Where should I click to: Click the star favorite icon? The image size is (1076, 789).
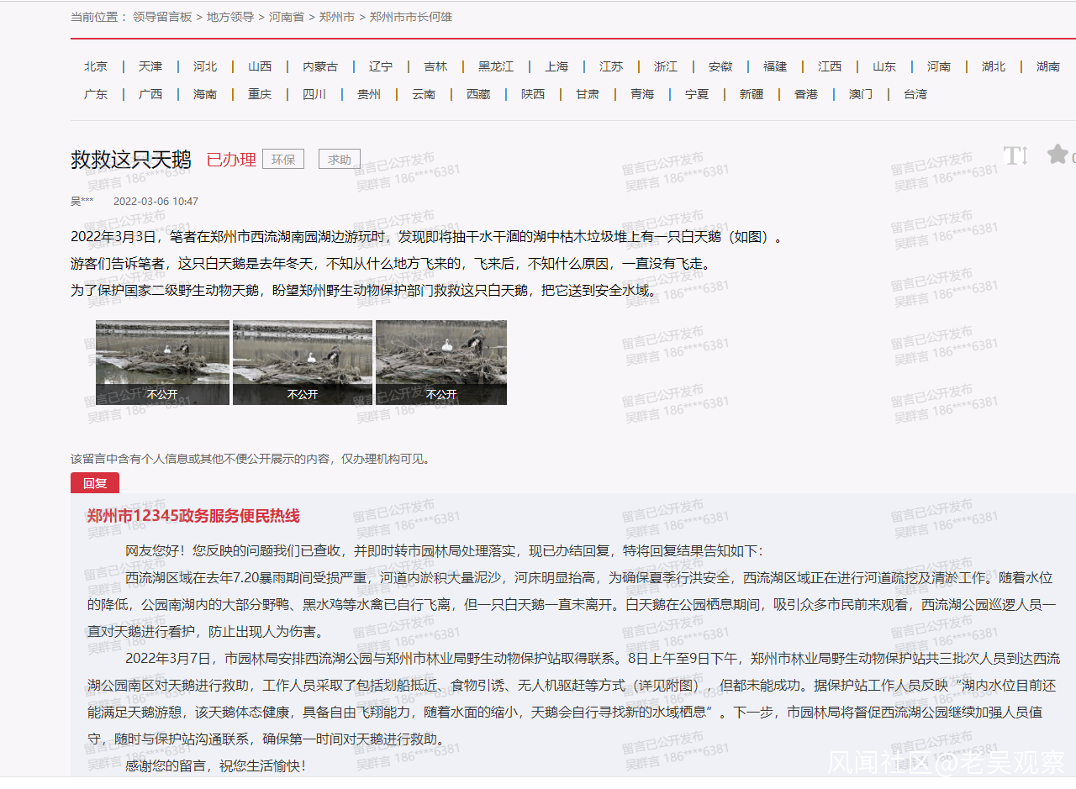(1058, 155)
